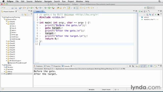The height and width of the screenshot is (92, 163).
Task: Expand the Chap10 folder
Action: tap(7, 54)
